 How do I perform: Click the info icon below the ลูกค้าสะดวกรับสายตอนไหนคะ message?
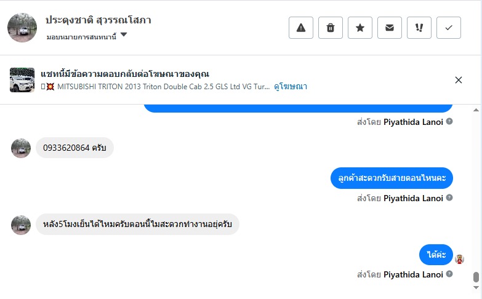click(x=449, y=197)
